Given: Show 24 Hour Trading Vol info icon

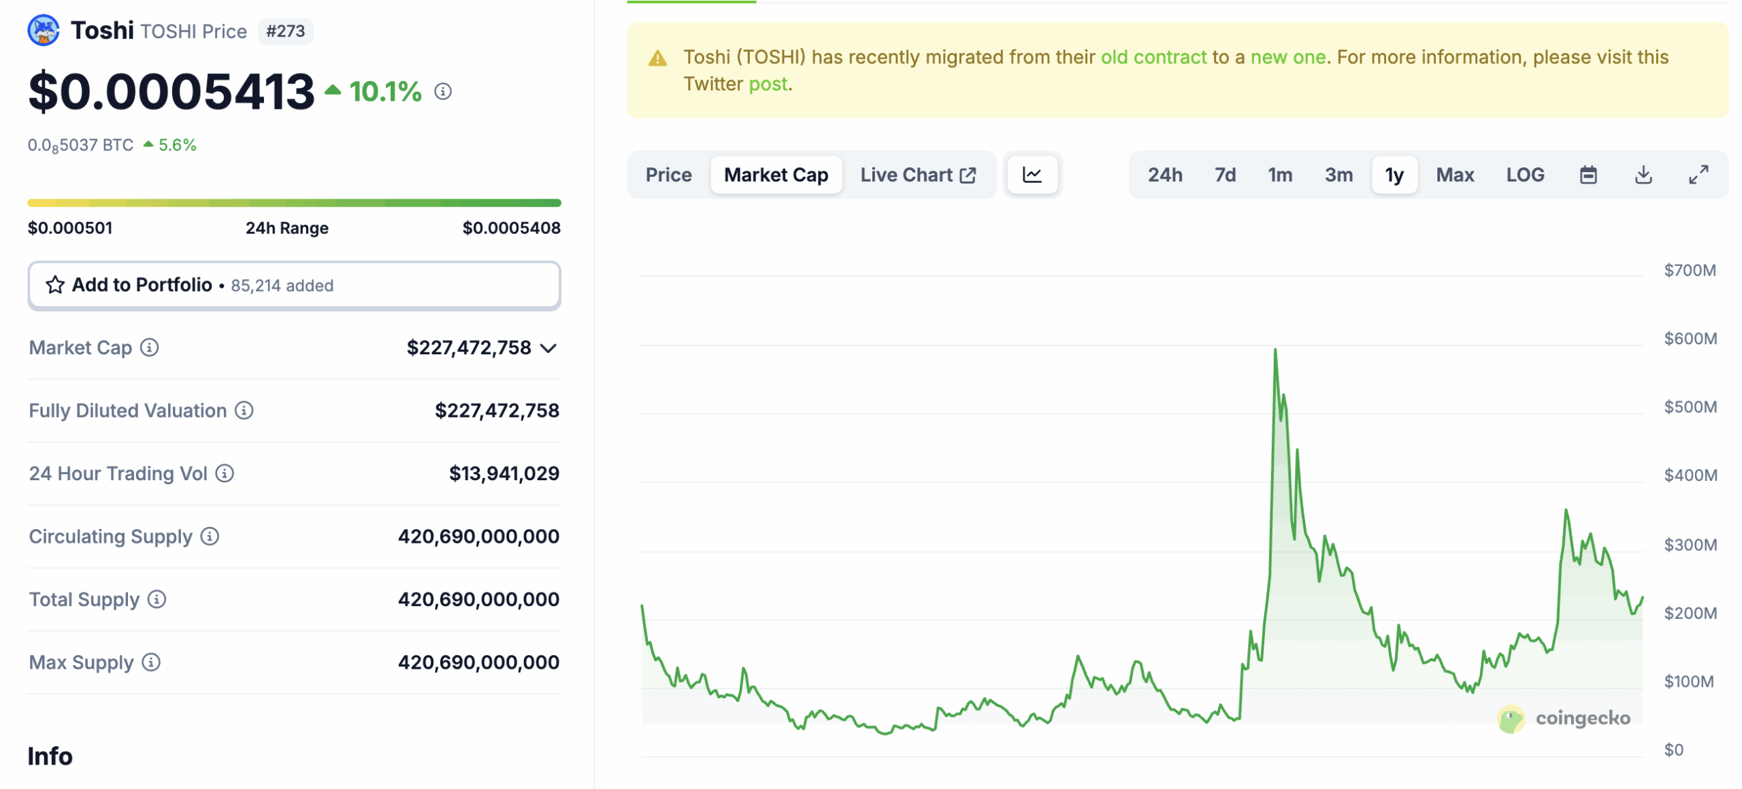Looking at the screenshot, I should click(225, 473).
